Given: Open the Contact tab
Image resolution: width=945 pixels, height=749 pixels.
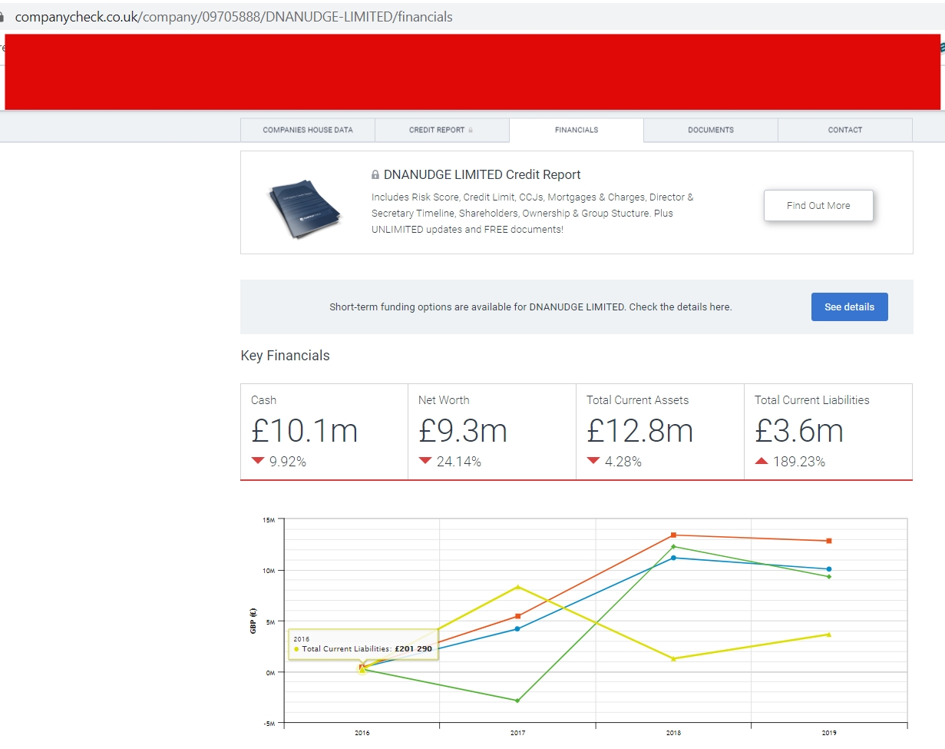Looking at the screenshot, I should tap(844, 130).
